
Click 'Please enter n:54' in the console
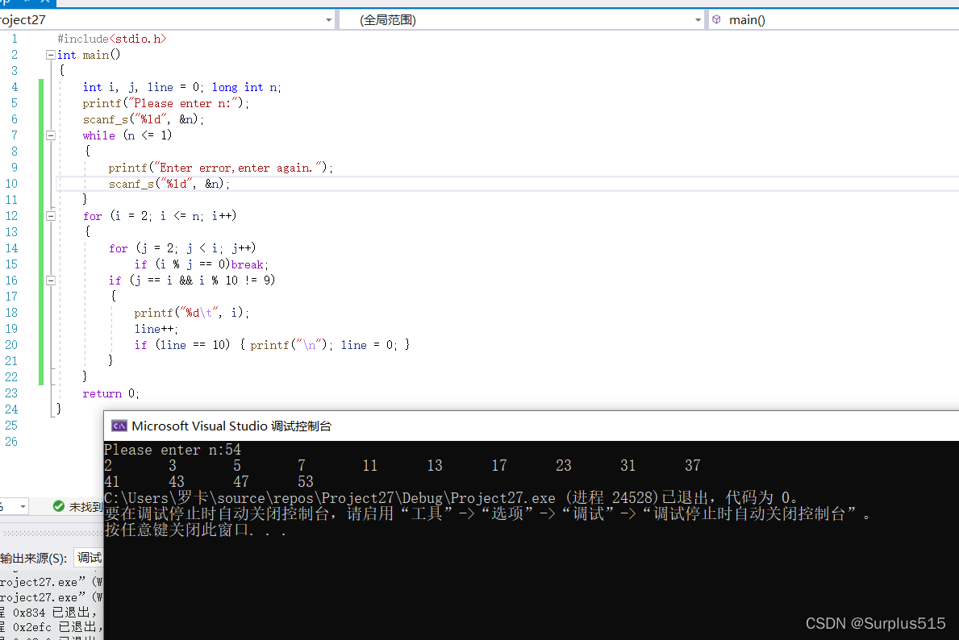[x=173, y=449]
